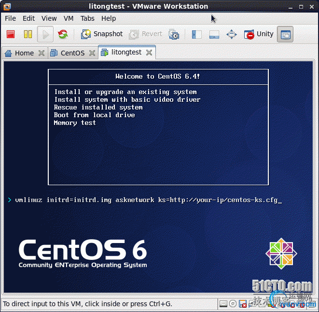The image size is (319, 312).
Task: Minimize the VMware Workstation window
Action: coord(291,7)
